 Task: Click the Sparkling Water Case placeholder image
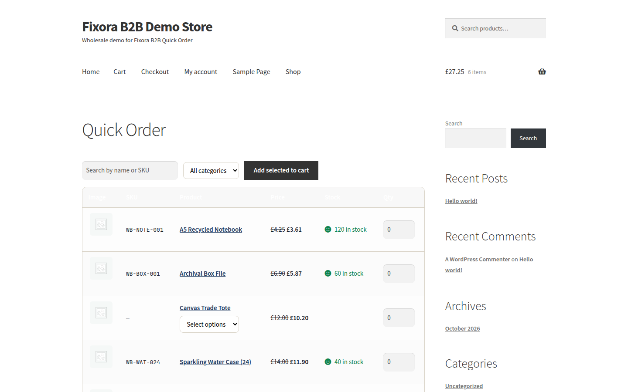coord(101,357)
